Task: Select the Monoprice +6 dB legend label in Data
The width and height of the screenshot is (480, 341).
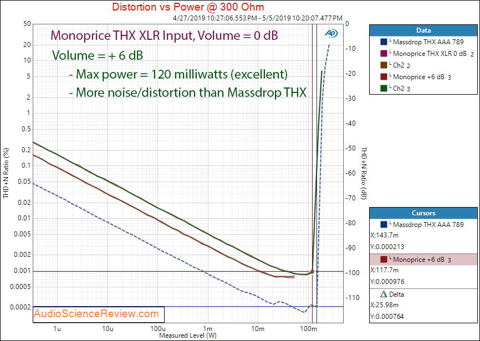Action: point(418,77)
